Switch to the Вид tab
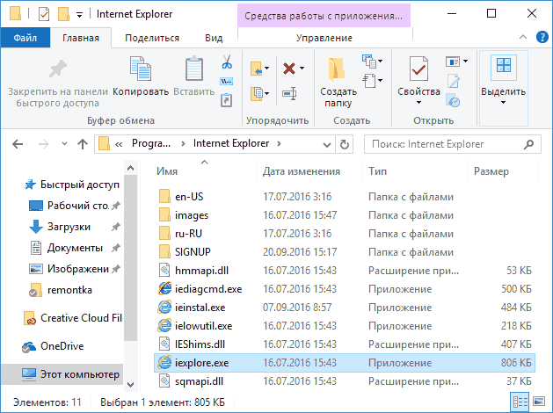 click(214, 38)
